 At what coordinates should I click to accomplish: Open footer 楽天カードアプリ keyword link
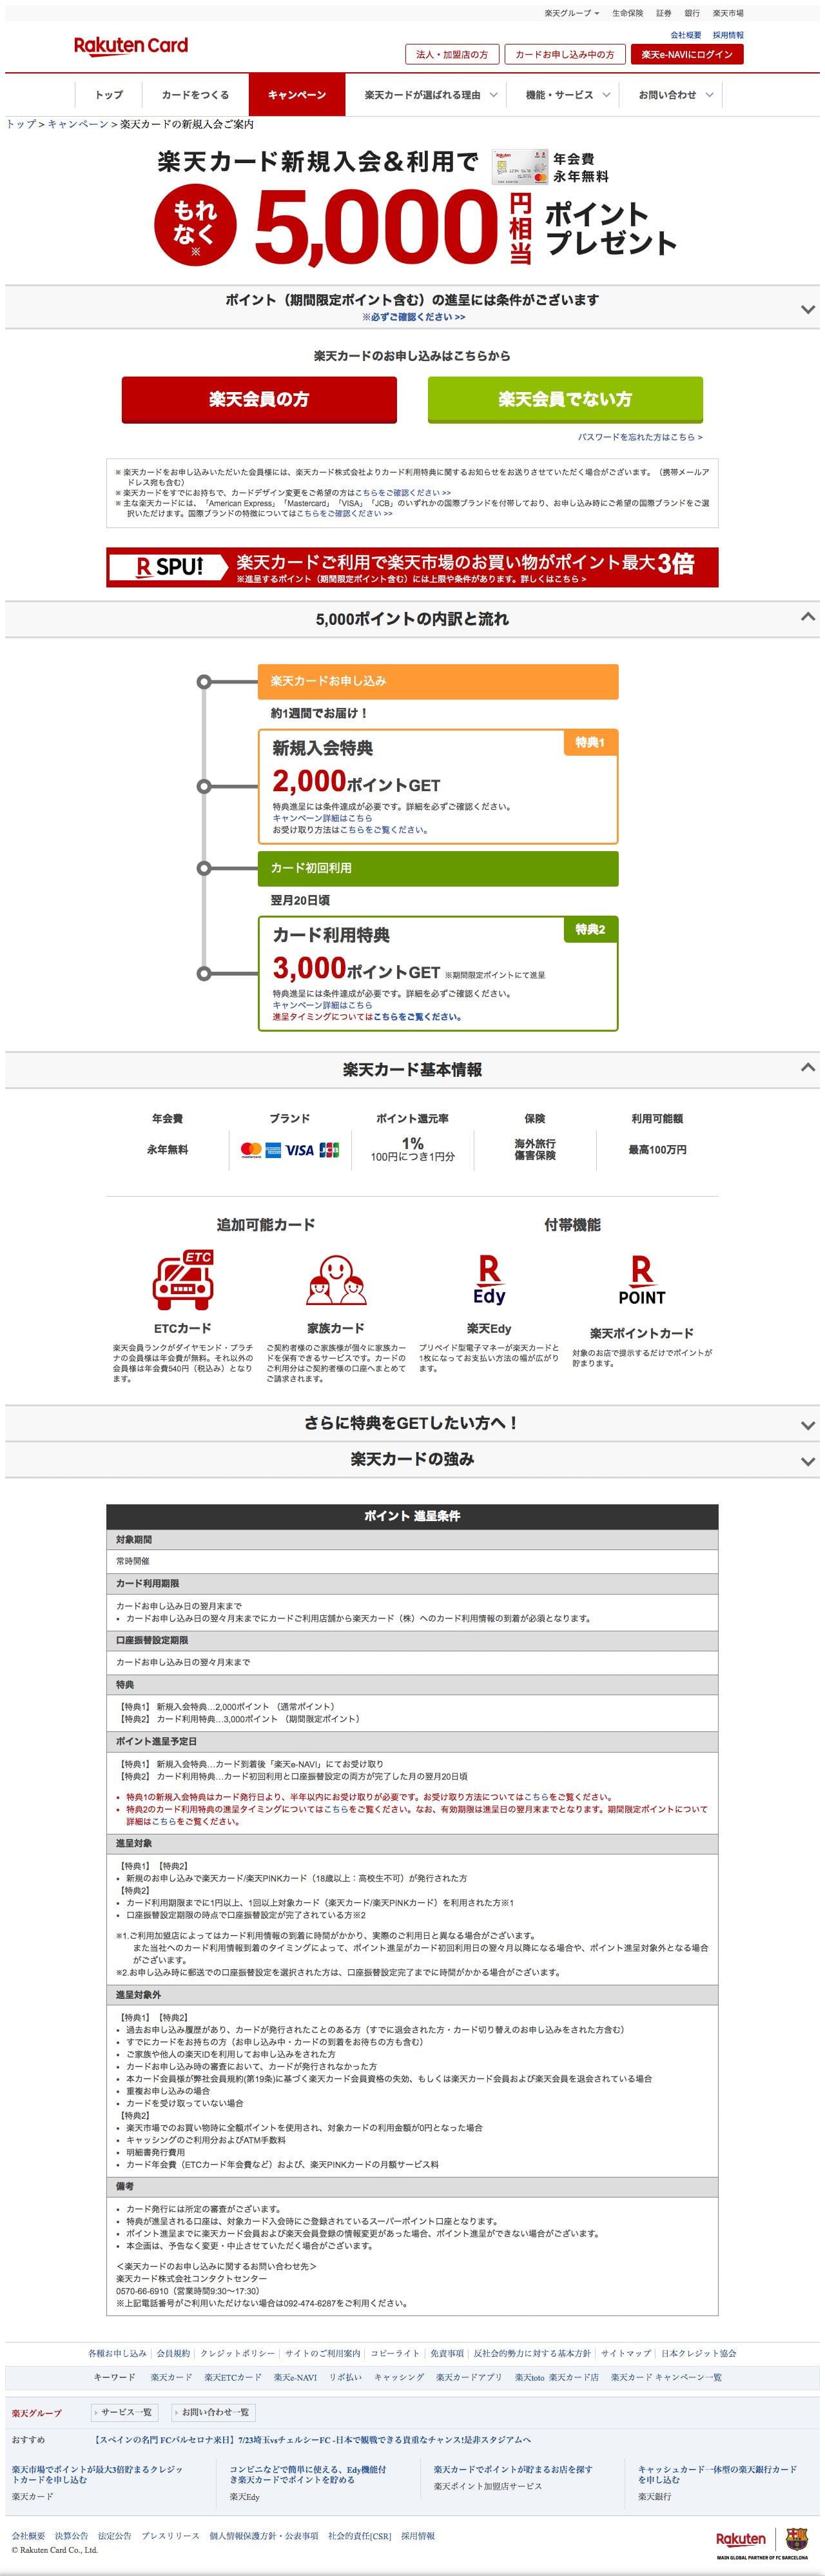tap(469, 2377)
